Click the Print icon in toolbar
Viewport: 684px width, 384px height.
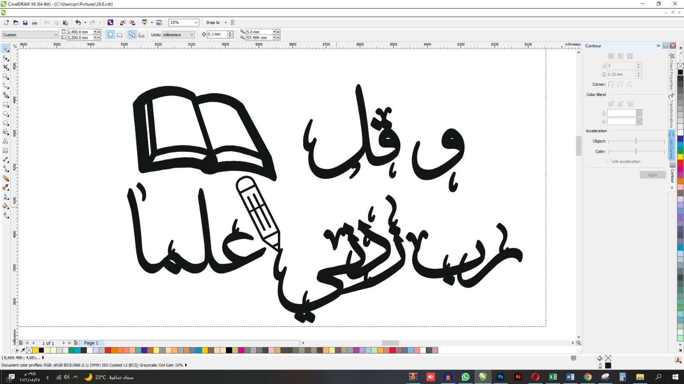tap(35, 23)
